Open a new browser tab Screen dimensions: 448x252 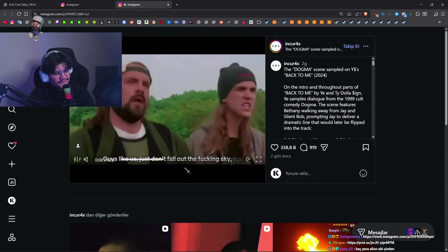pos(177,5)
